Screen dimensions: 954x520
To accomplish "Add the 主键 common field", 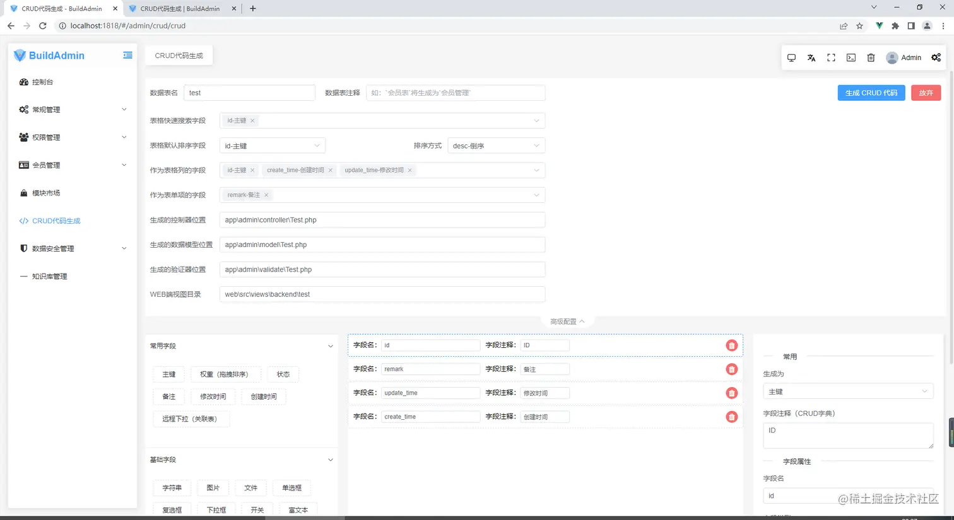I will (169, 374).
